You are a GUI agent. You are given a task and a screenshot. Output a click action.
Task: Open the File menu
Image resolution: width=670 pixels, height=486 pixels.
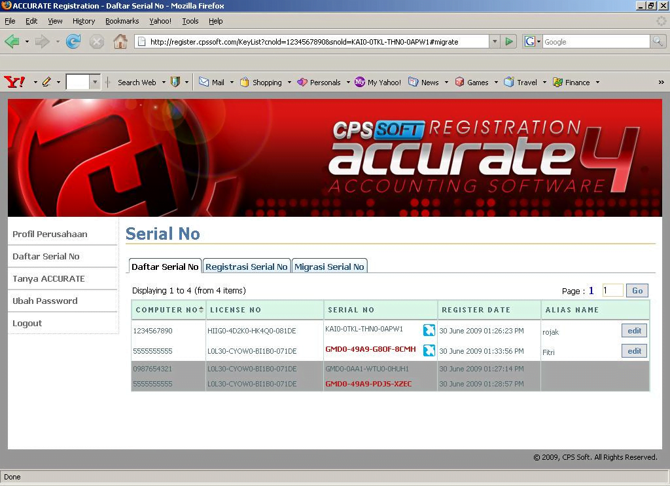coord(10,21)
